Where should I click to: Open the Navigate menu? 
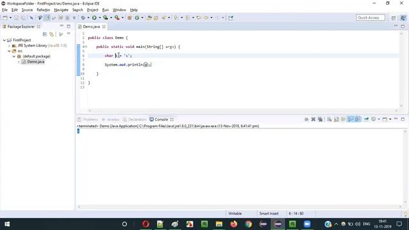click(x=61, y=10)
